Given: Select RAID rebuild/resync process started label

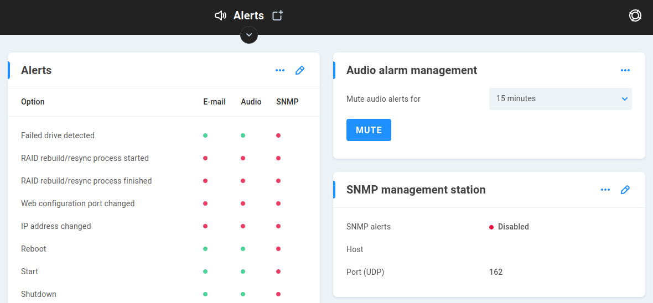Looking at the screenshot, I should click(85, 158).
